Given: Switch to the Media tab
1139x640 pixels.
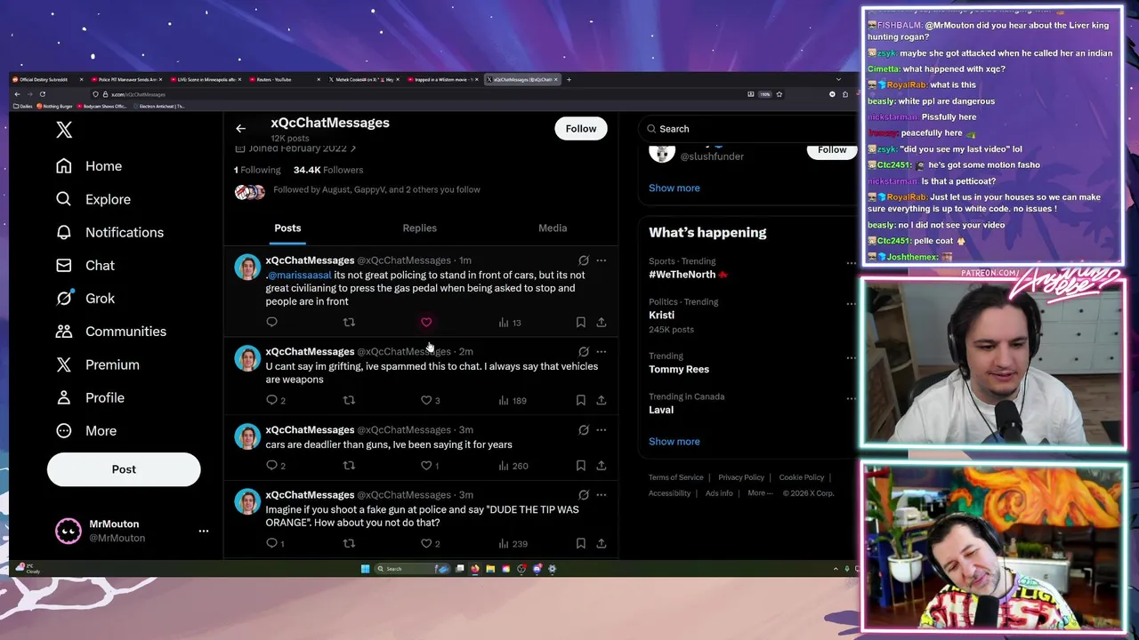Looking at the screenshot, I should pyautogui.click(x=553, y=228).
